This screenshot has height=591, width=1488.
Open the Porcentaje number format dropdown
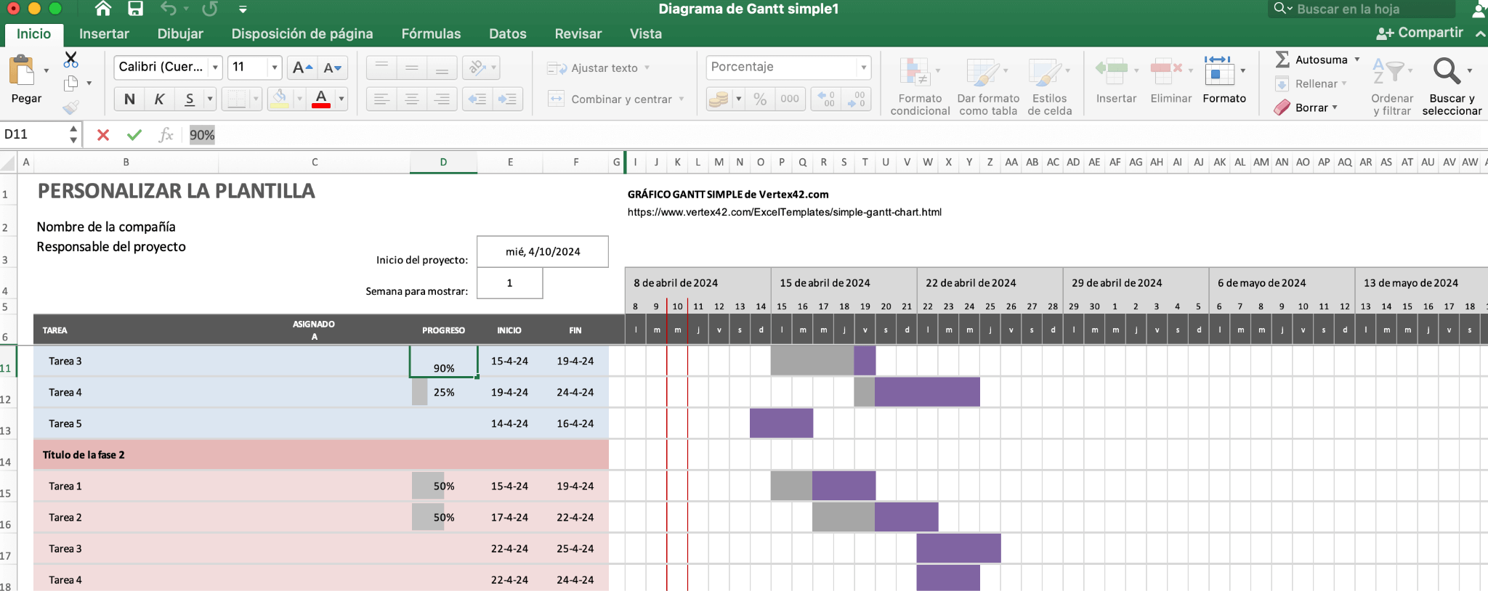click(x=863, y=68)
